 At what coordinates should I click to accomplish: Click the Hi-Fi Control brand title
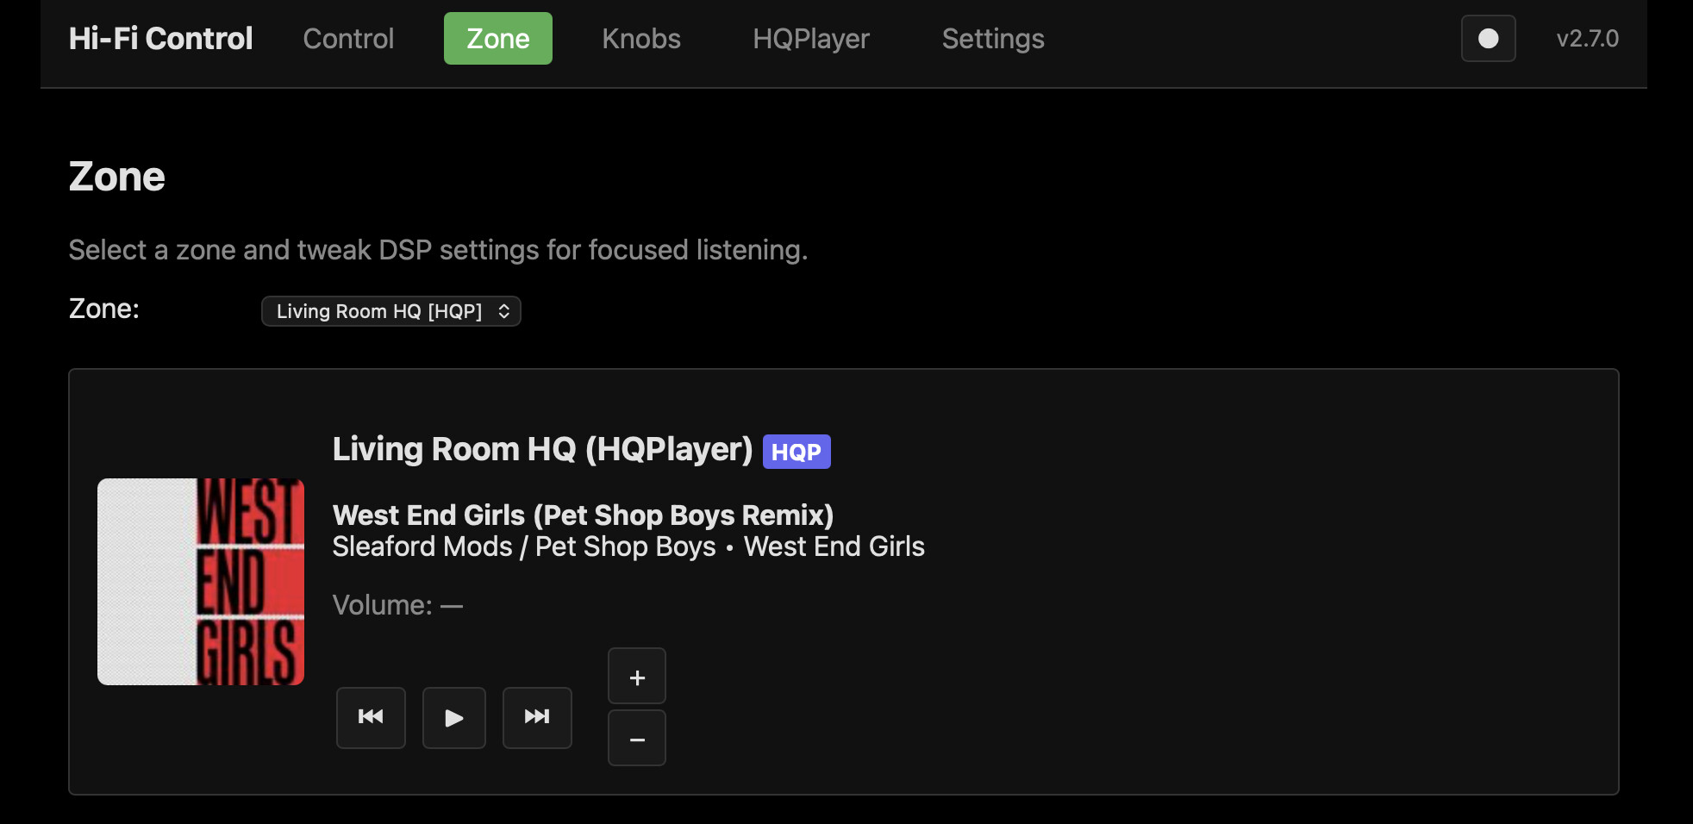tap(160, 39)
